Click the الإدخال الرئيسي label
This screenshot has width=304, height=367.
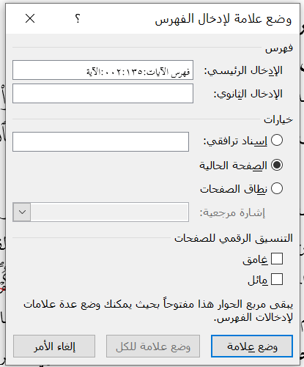tap(243, 70)
